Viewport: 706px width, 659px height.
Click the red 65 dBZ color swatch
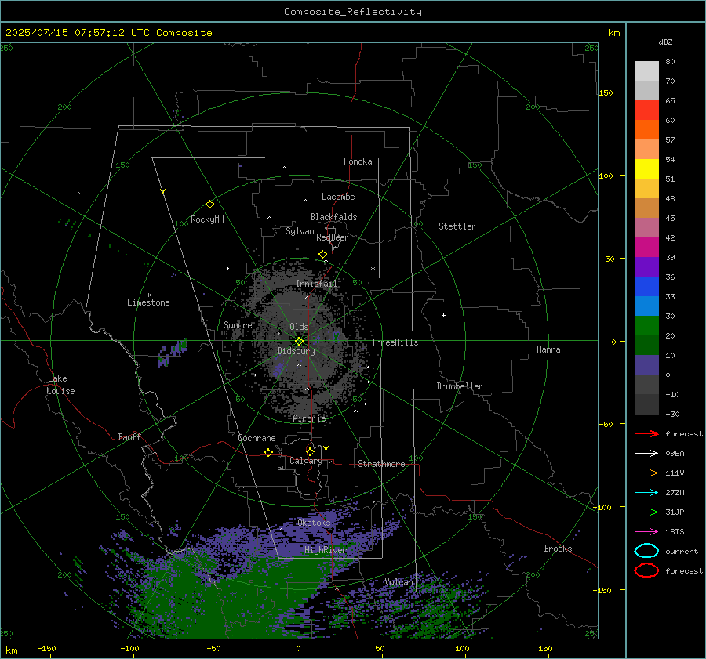(x=646, y=110)
